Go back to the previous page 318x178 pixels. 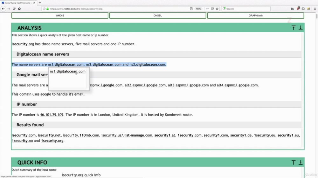point(3,9)
